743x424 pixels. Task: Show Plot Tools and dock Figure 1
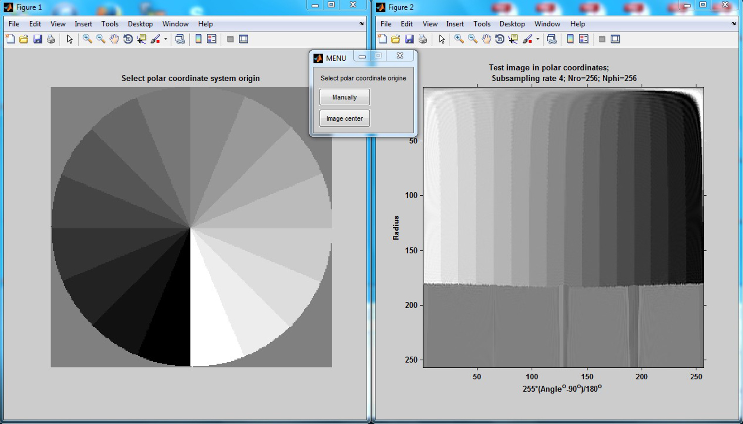244,39
